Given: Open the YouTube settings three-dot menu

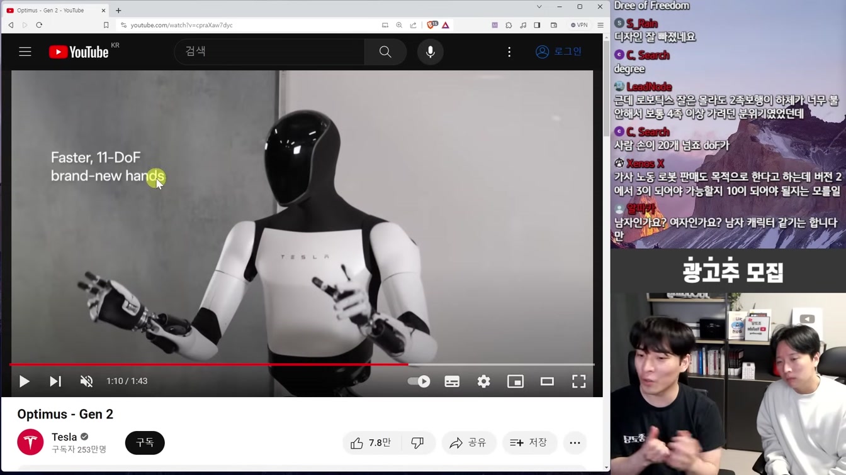Looking at the screenshot, I should coord(509,52).
